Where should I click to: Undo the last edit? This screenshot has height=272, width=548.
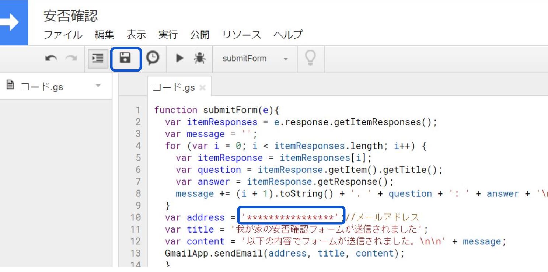click(51, 58)
